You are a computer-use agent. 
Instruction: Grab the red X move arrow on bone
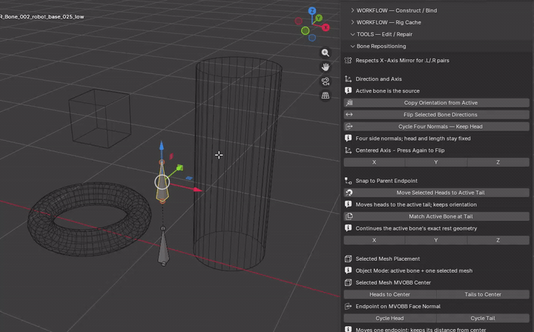point(197,190)
